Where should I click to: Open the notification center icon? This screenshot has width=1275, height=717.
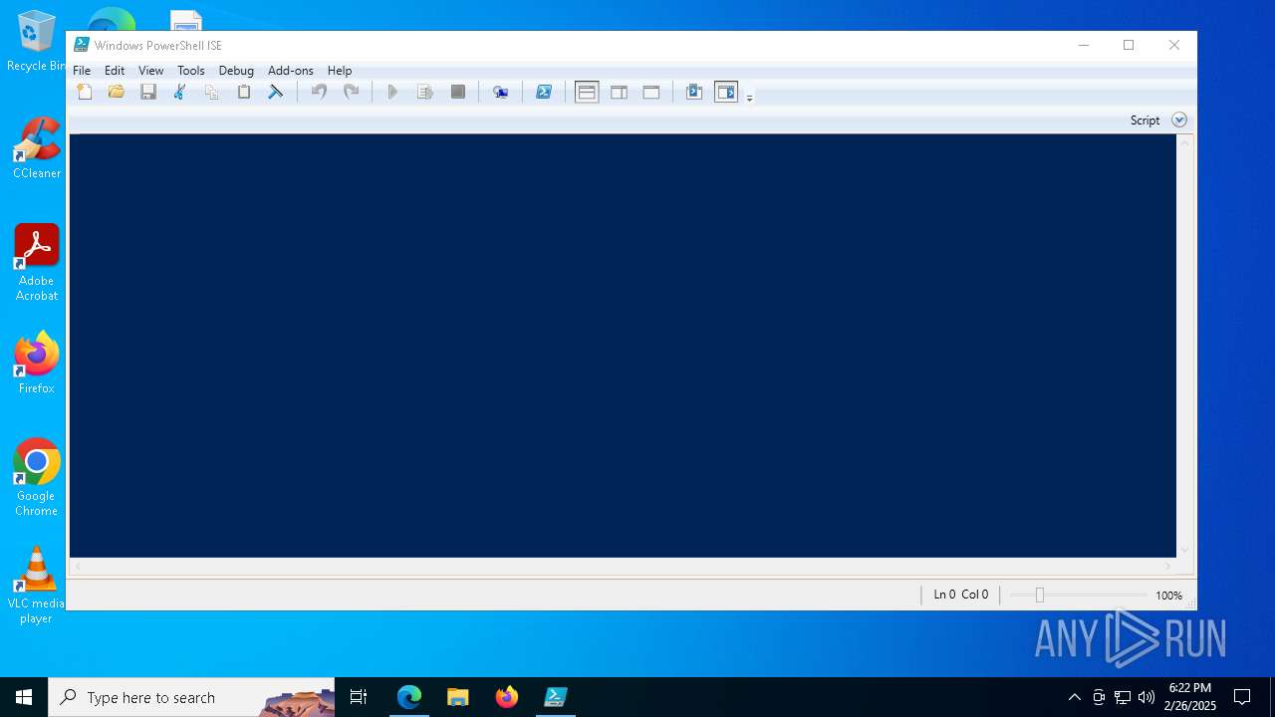pyautogui.click(x=1242, y=697)
